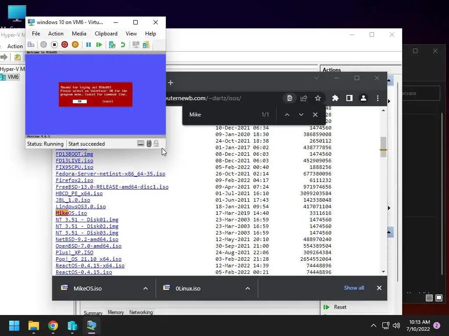This screenshot has height=336, width=449.
Task: Open Windows Start menu
Action: click(x=14, y=325)
